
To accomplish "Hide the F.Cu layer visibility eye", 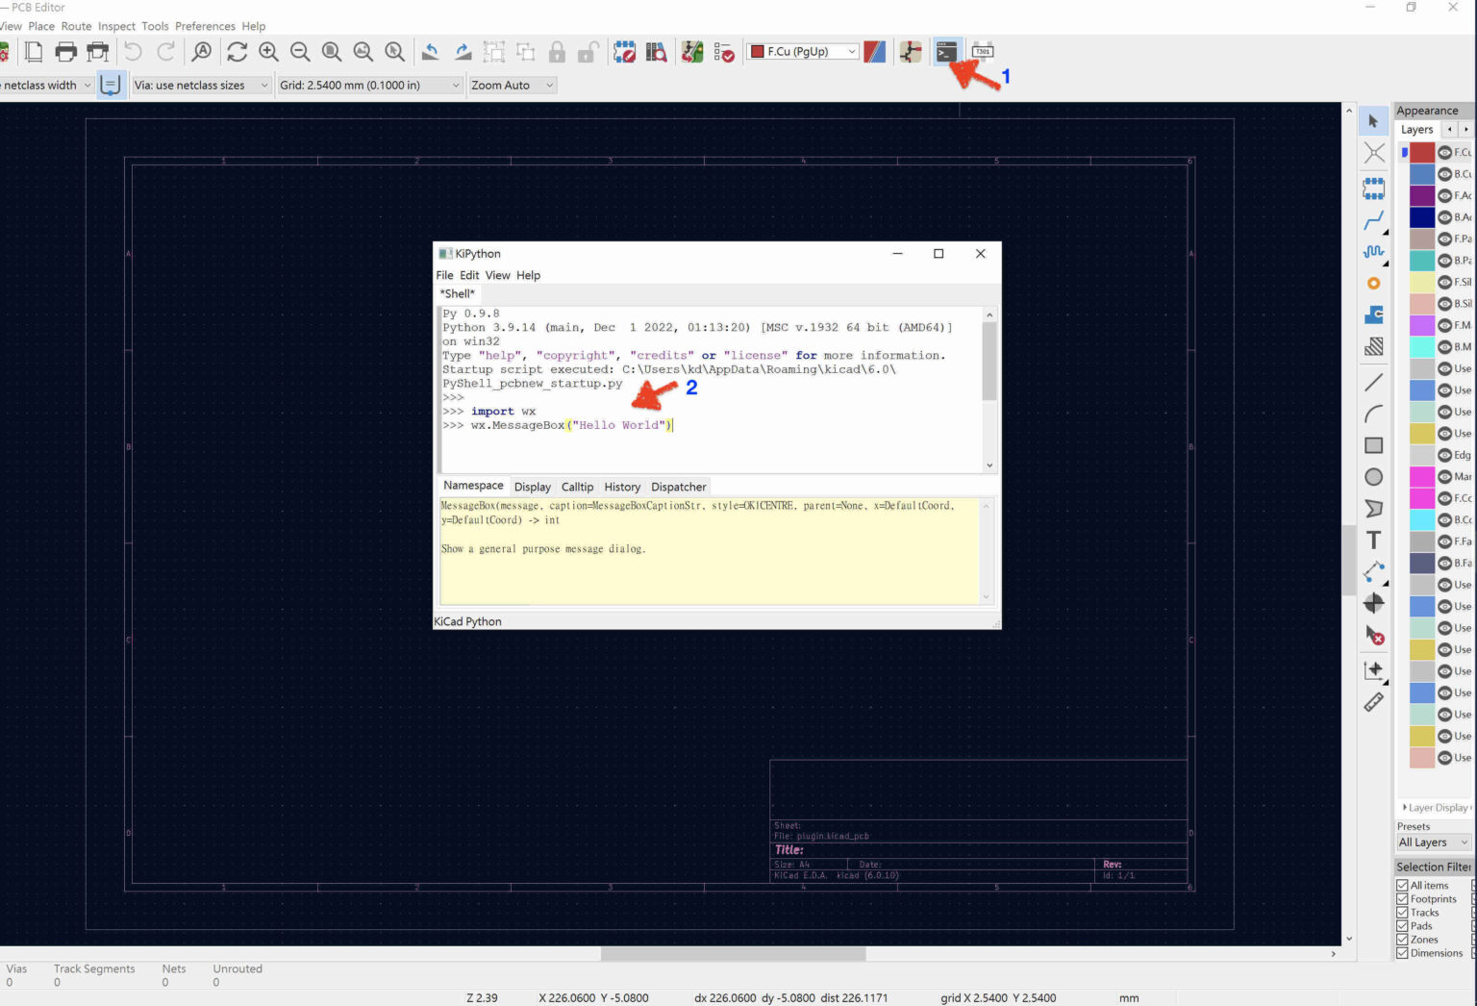I will click(x=1444, y=153).
